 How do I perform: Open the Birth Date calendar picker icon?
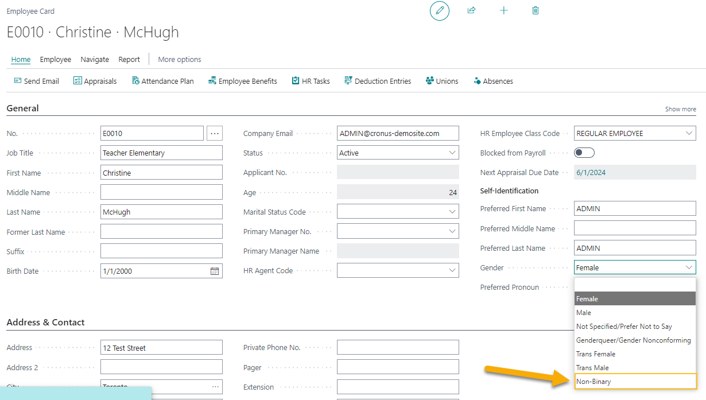click(x=214, y=270)
